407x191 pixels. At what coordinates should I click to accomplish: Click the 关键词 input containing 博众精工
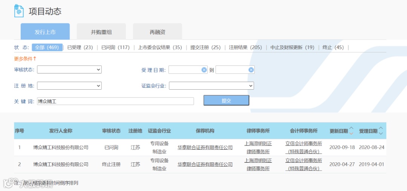pyautogui.click(x=116, y=101)
